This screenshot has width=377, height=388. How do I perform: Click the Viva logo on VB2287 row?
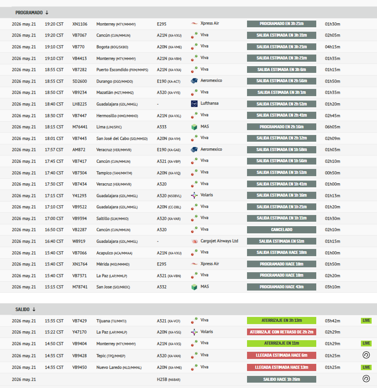[x=194, y=230]
